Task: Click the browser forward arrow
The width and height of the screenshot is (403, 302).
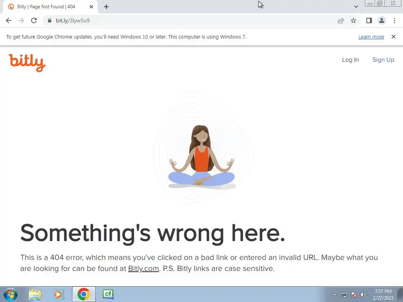Action: pyautogui.click(x=21, y=20)
